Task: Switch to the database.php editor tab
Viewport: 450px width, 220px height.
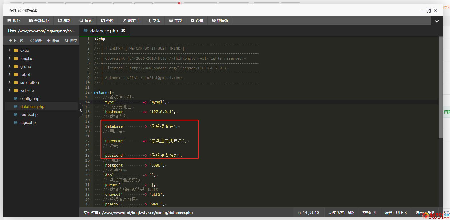Action: point(104,31)
